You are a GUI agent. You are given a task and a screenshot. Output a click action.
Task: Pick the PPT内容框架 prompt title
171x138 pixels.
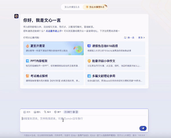39,61
